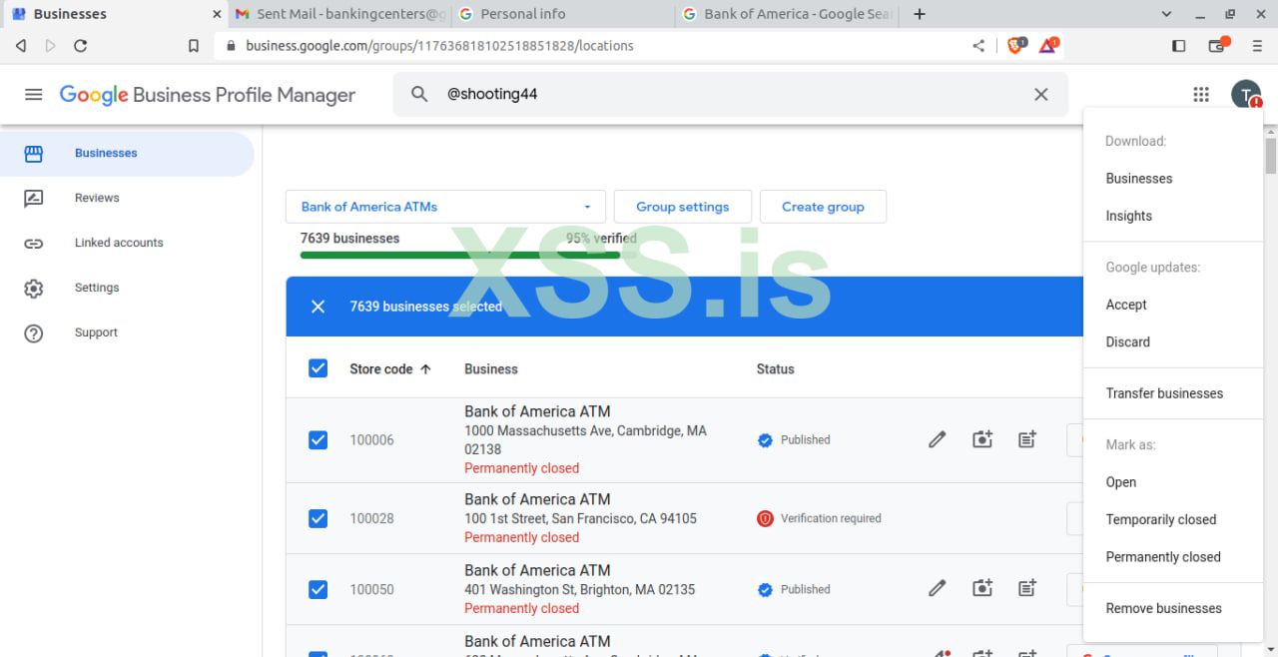
Task: Uncheck the store 100028 checkbox
Action: [318, 518]
